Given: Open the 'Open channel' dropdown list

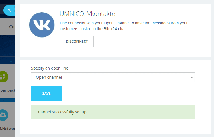Looking at the screenshot, I should (x=113, y=77).
